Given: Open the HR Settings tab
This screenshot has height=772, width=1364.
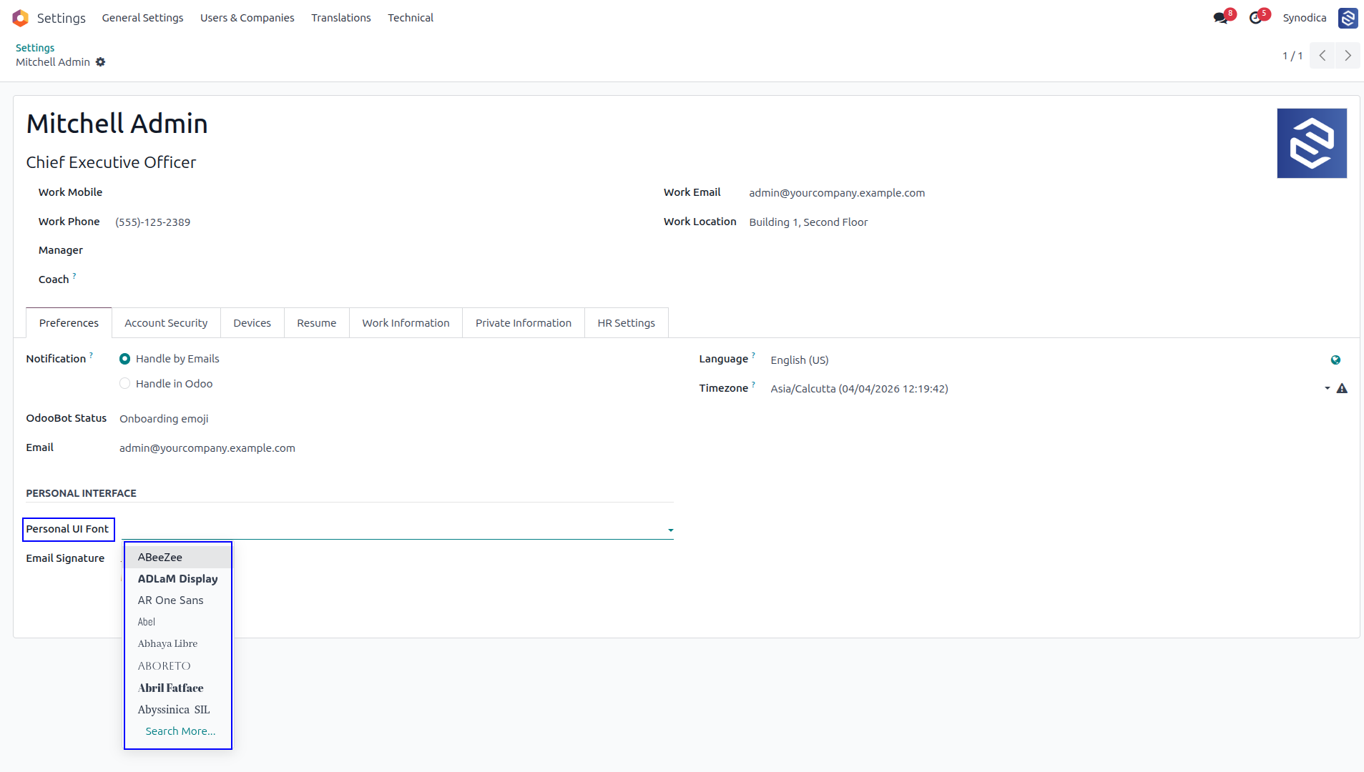Looking at the screenshot, I should click(626, 323).
